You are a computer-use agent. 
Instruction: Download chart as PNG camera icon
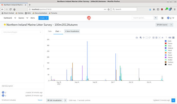(x=137, y=38)
